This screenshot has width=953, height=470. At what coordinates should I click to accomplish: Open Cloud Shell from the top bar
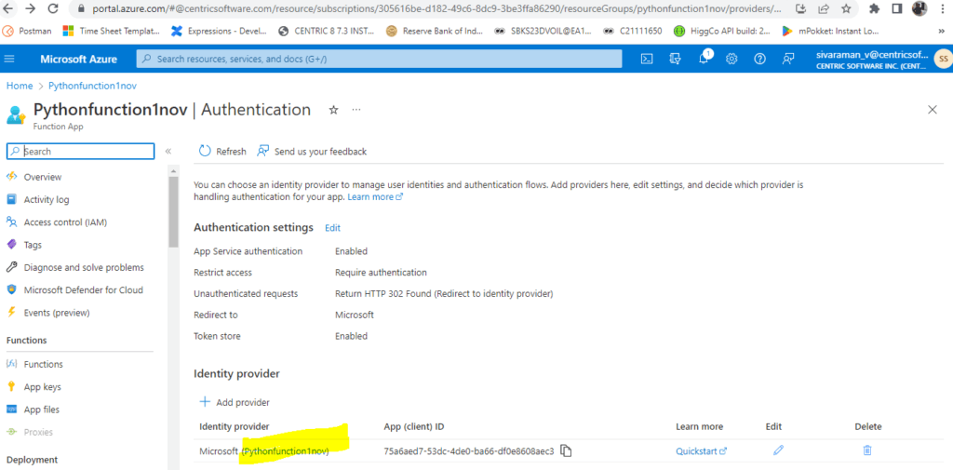click(648, 59)
